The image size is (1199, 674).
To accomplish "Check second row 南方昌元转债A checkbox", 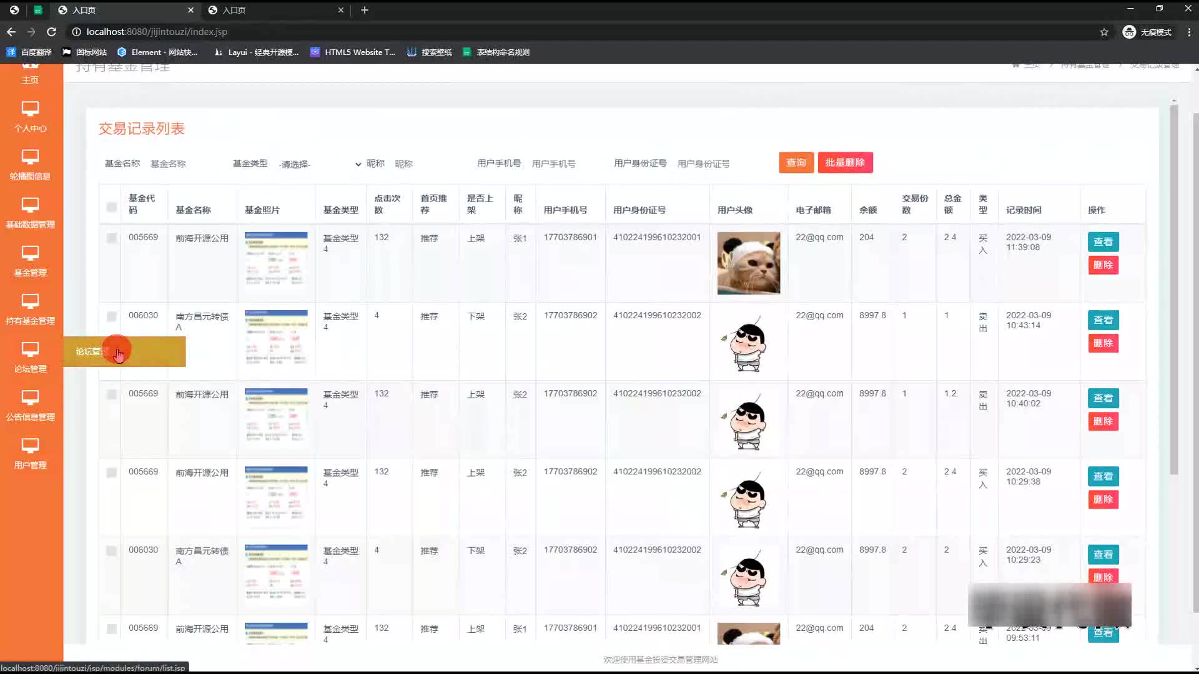I will tap(111, 316).
